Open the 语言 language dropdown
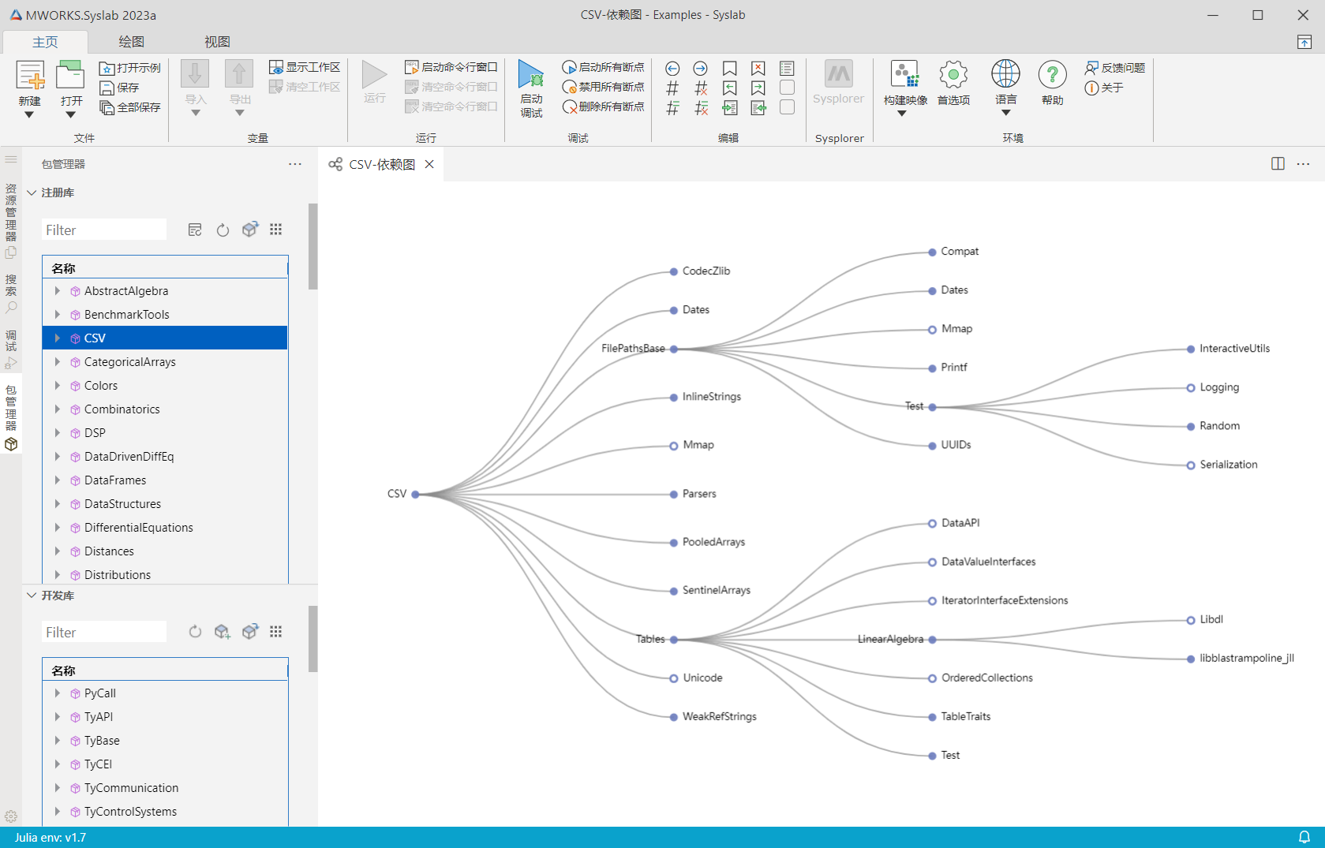Image resolution: width=1325 pixels, height=848 pixels. click(1005, 113)
